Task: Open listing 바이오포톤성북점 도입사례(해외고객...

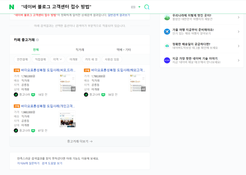Action: tap(118, 70)
